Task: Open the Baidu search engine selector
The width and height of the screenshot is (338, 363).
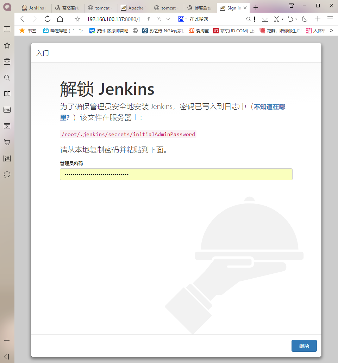Action: pos(183,19)
